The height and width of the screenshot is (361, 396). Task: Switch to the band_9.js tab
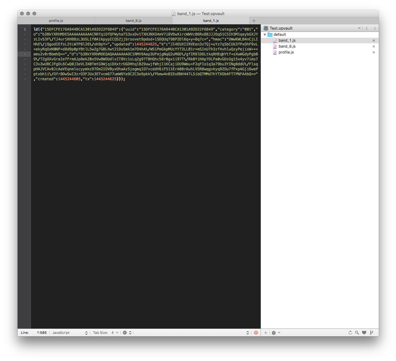pos(133,21)
